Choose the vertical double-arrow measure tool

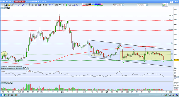pyautogui.click(x=80, y=5)
